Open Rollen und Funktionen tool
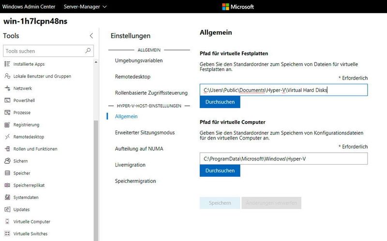Viewport: 387px width, 241px height. pos(35,149)
